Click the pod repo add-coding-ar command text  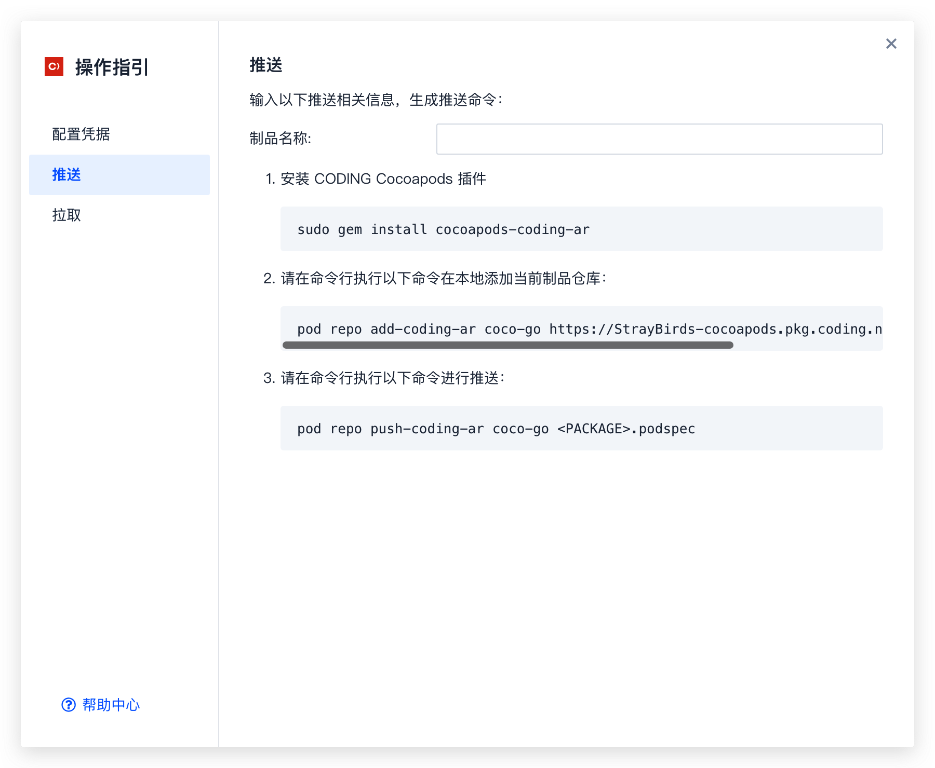tap(590, 329)
